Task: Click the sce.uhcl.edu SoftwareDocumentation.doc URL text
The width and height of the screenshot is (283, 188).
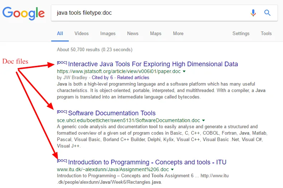Action: click(128, 121)
